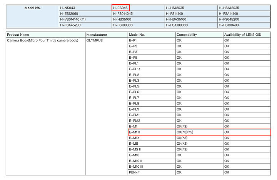Click the E-M10 model number
277x180 pixels.
152,155
